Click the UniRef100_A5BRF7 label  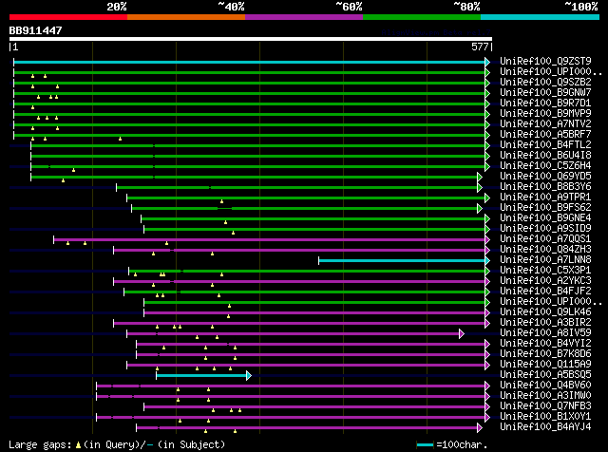coord(545,135)
